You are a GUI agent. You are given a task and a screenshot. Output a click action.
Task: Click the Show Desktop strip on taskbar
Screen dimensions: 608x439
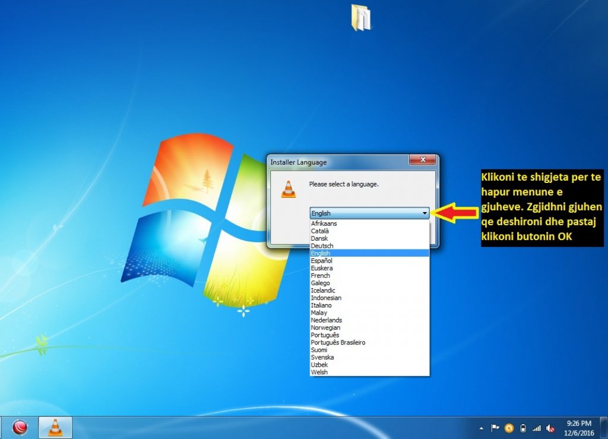pos(604,428)
